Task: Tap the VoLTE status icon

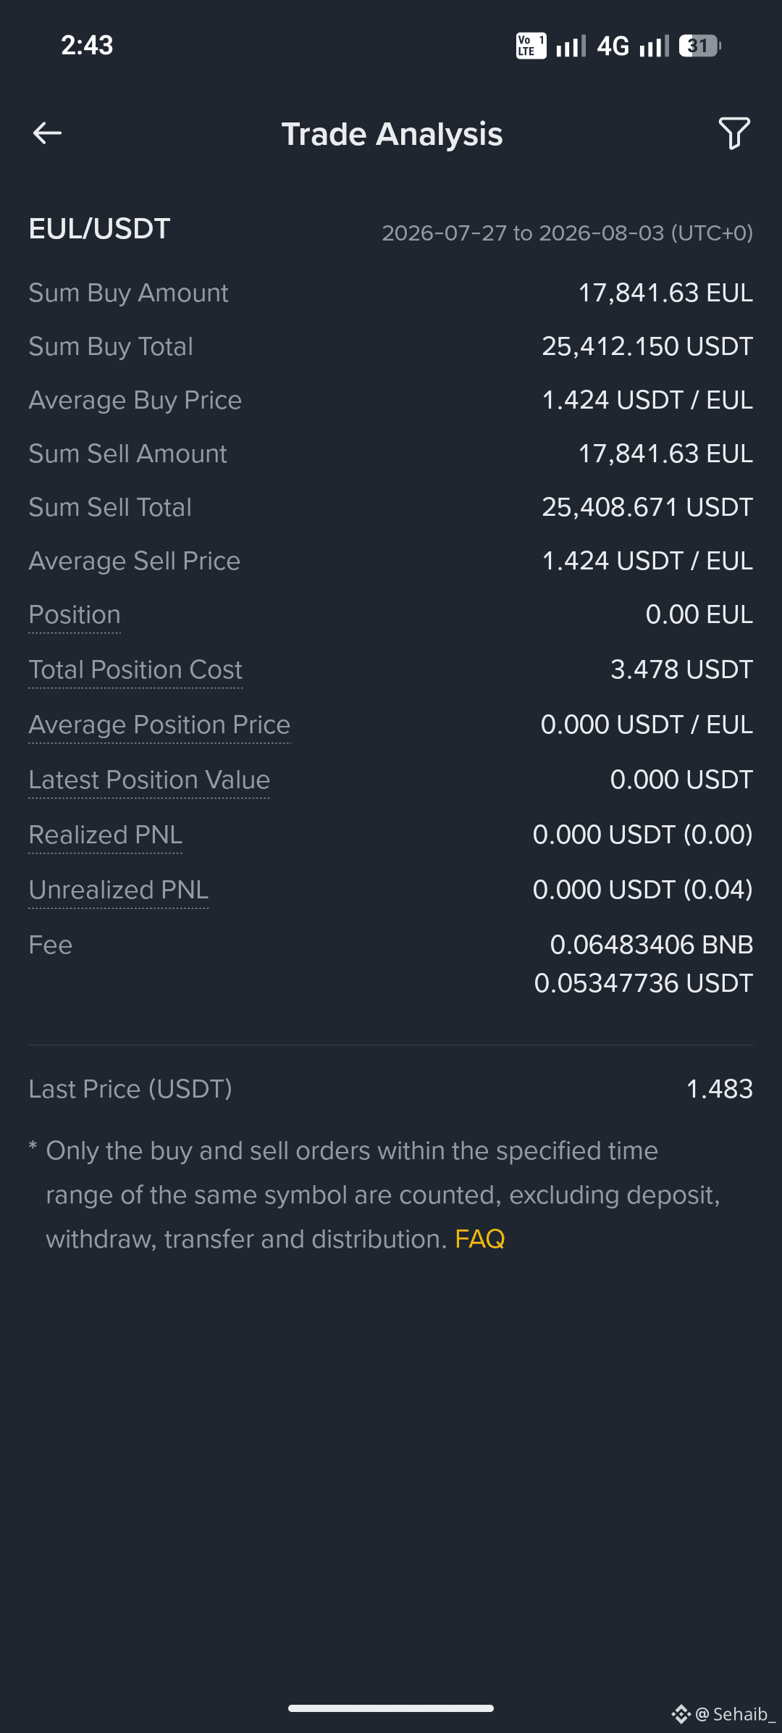Action: [531, 46]
